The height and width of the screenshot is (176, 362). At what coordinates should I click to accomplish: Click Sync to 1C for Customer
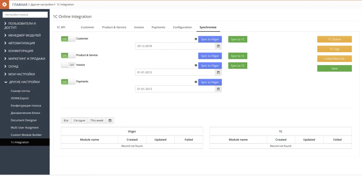pyautogui.click(x=238, y=39)
